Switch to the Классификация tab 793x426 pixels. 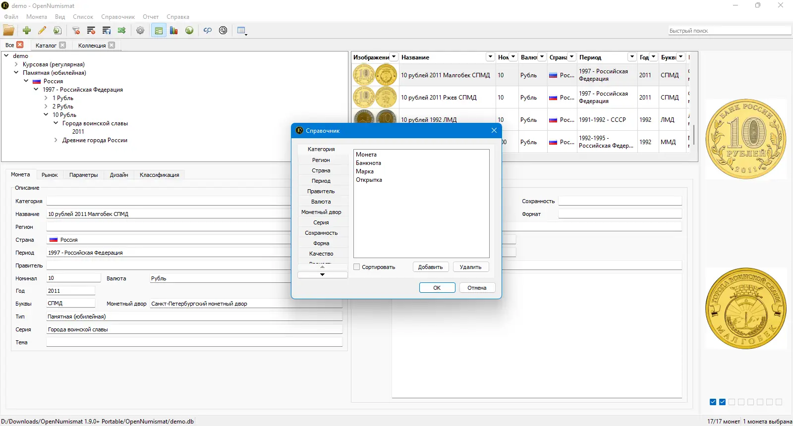(x=160, y=175)
